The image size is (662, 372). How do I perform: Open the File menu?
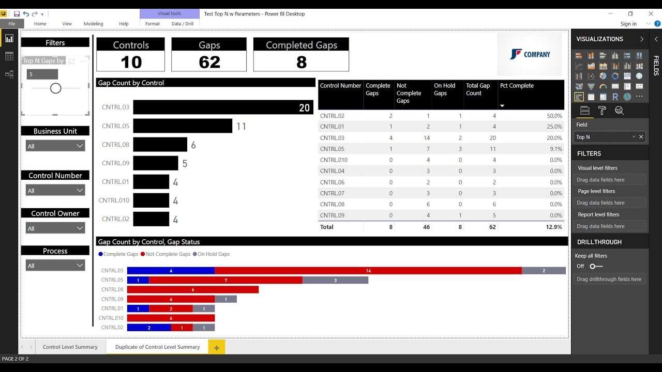(x=11, y=24)
